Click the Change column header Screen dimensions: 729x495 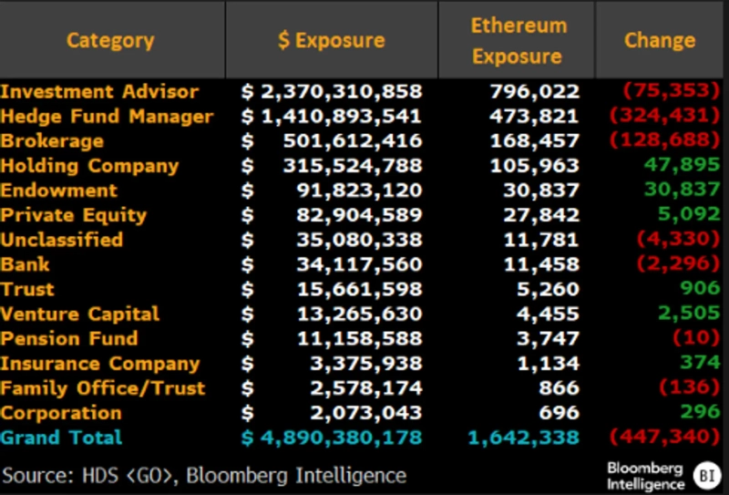tap(660, 41)
